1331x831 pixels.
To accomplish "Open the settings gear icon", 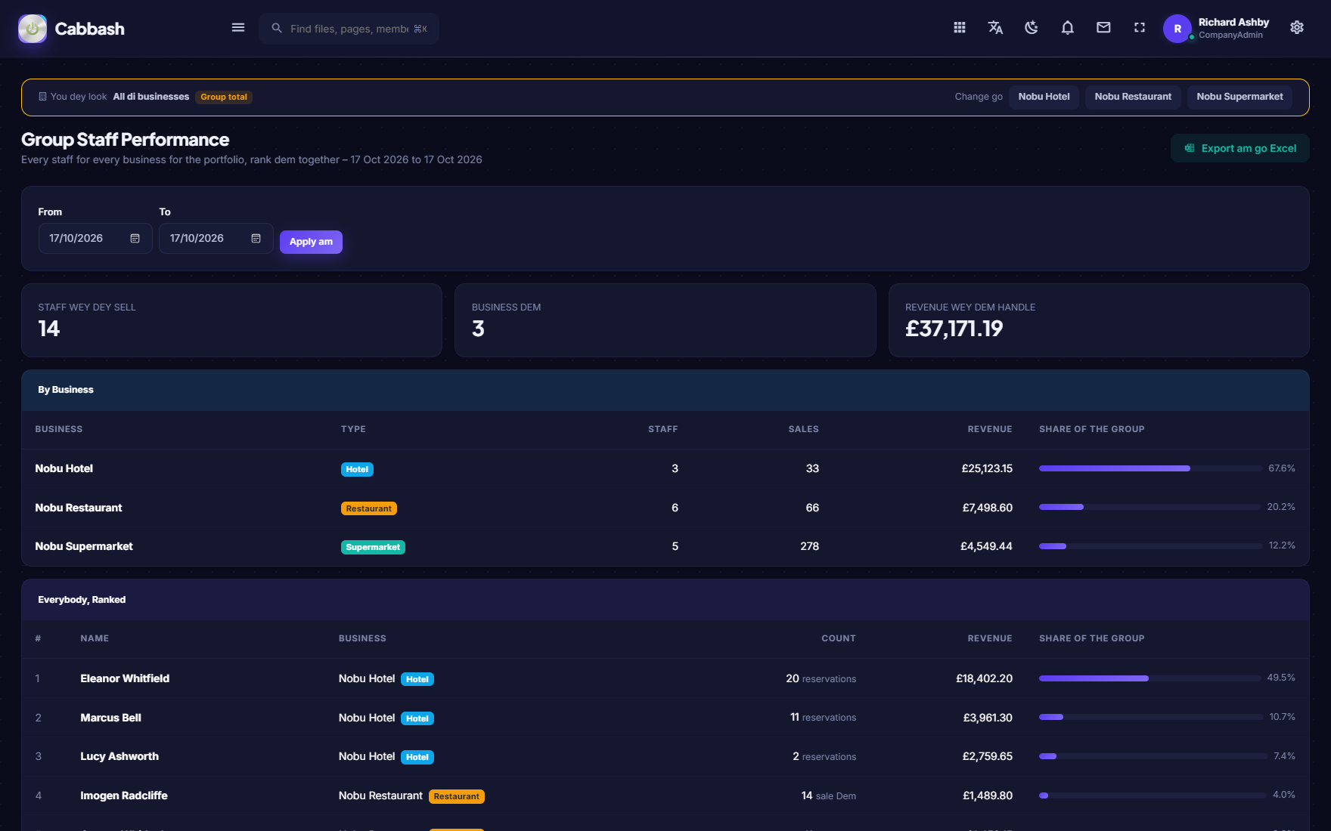I will point(1297,28).
